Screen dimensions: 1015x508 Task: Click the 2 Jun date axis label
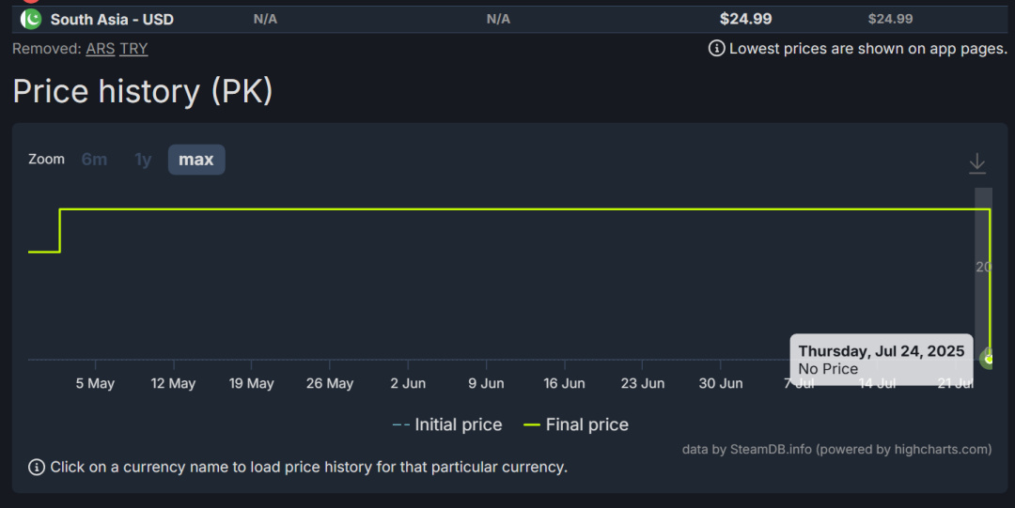pos(408,383)
